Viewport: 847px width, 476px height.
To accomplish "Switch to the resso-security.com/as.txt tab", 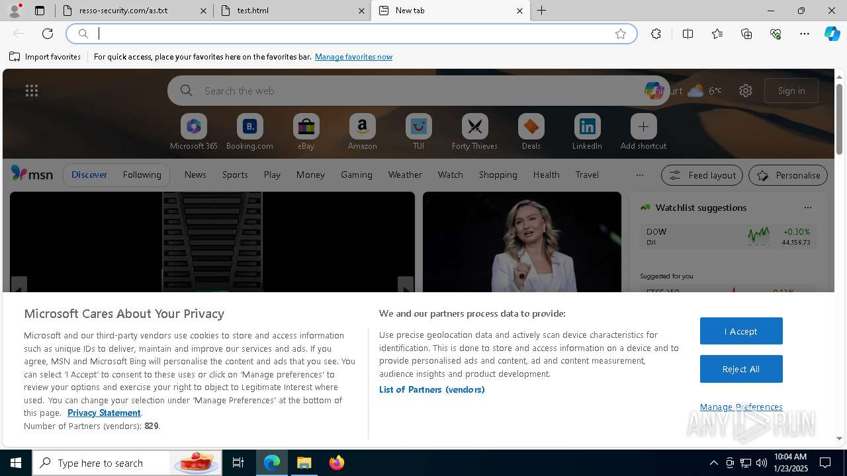I will (134, 11).
